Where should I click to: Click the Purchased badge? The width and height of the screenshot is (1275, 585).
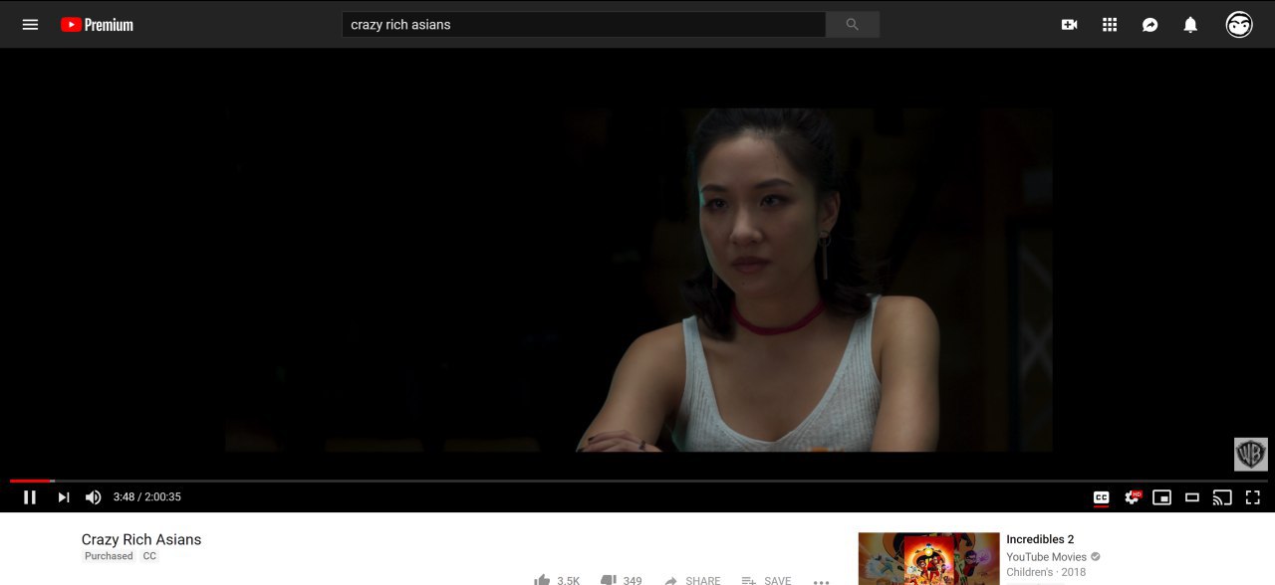[109, 556]
